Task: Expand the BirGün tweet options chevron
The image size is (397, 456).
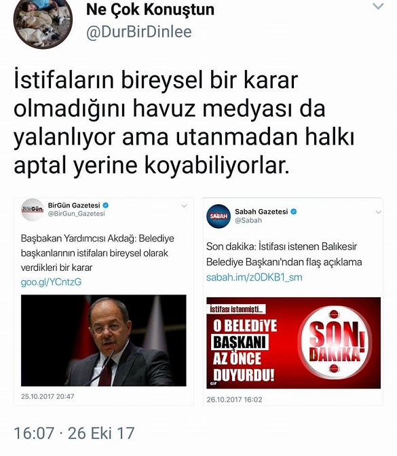Action: (x=184, y=206)
